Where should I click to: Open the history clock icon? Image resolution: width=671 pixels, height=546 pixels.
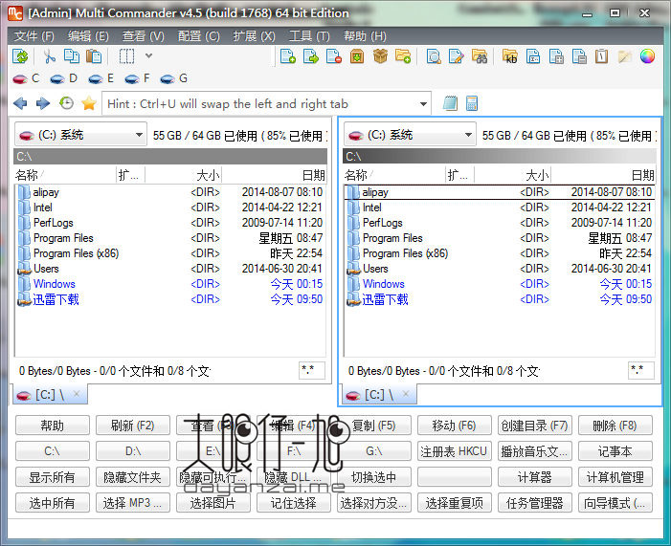tap(66, 103)
